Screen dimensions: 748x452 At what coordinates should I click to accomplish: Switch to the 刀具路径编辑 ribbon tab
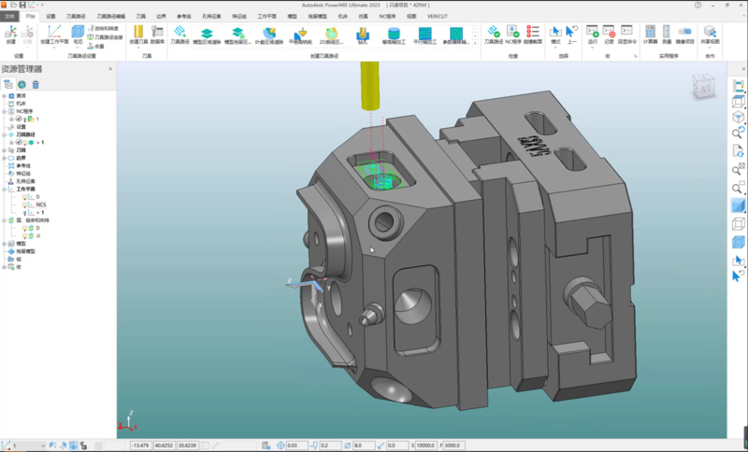tap(110, 17)
